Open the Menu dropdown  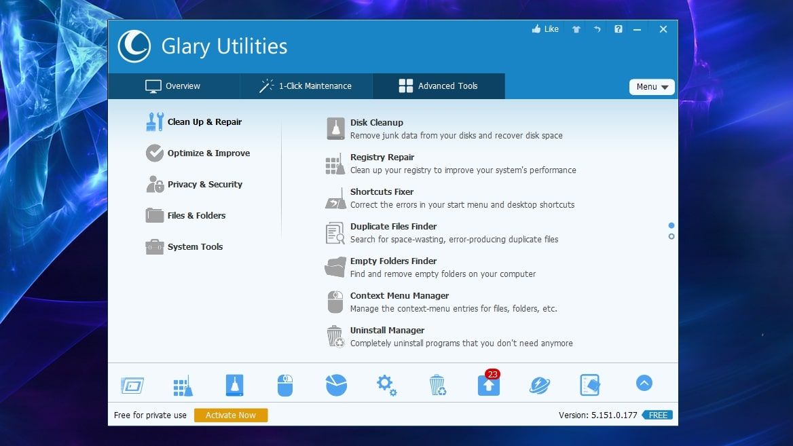(650, 86)
